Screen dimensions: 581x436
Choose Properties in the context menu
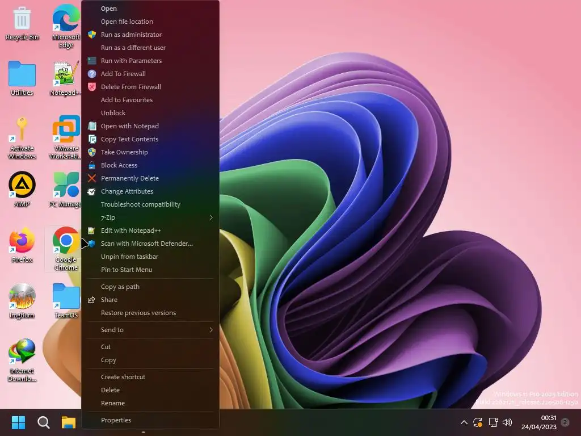pyautogui.click(x=150, y=420)
